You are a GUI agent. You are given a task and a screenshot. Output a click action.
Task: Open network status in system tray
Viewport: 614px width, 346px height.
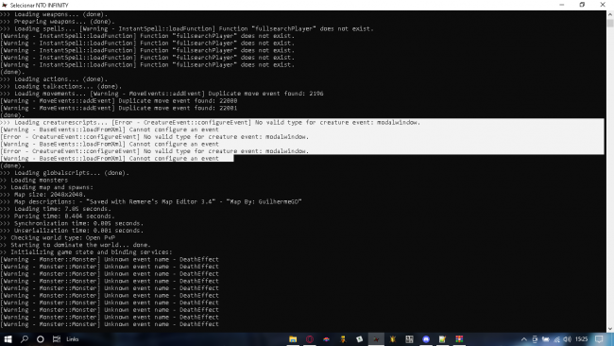556,339
